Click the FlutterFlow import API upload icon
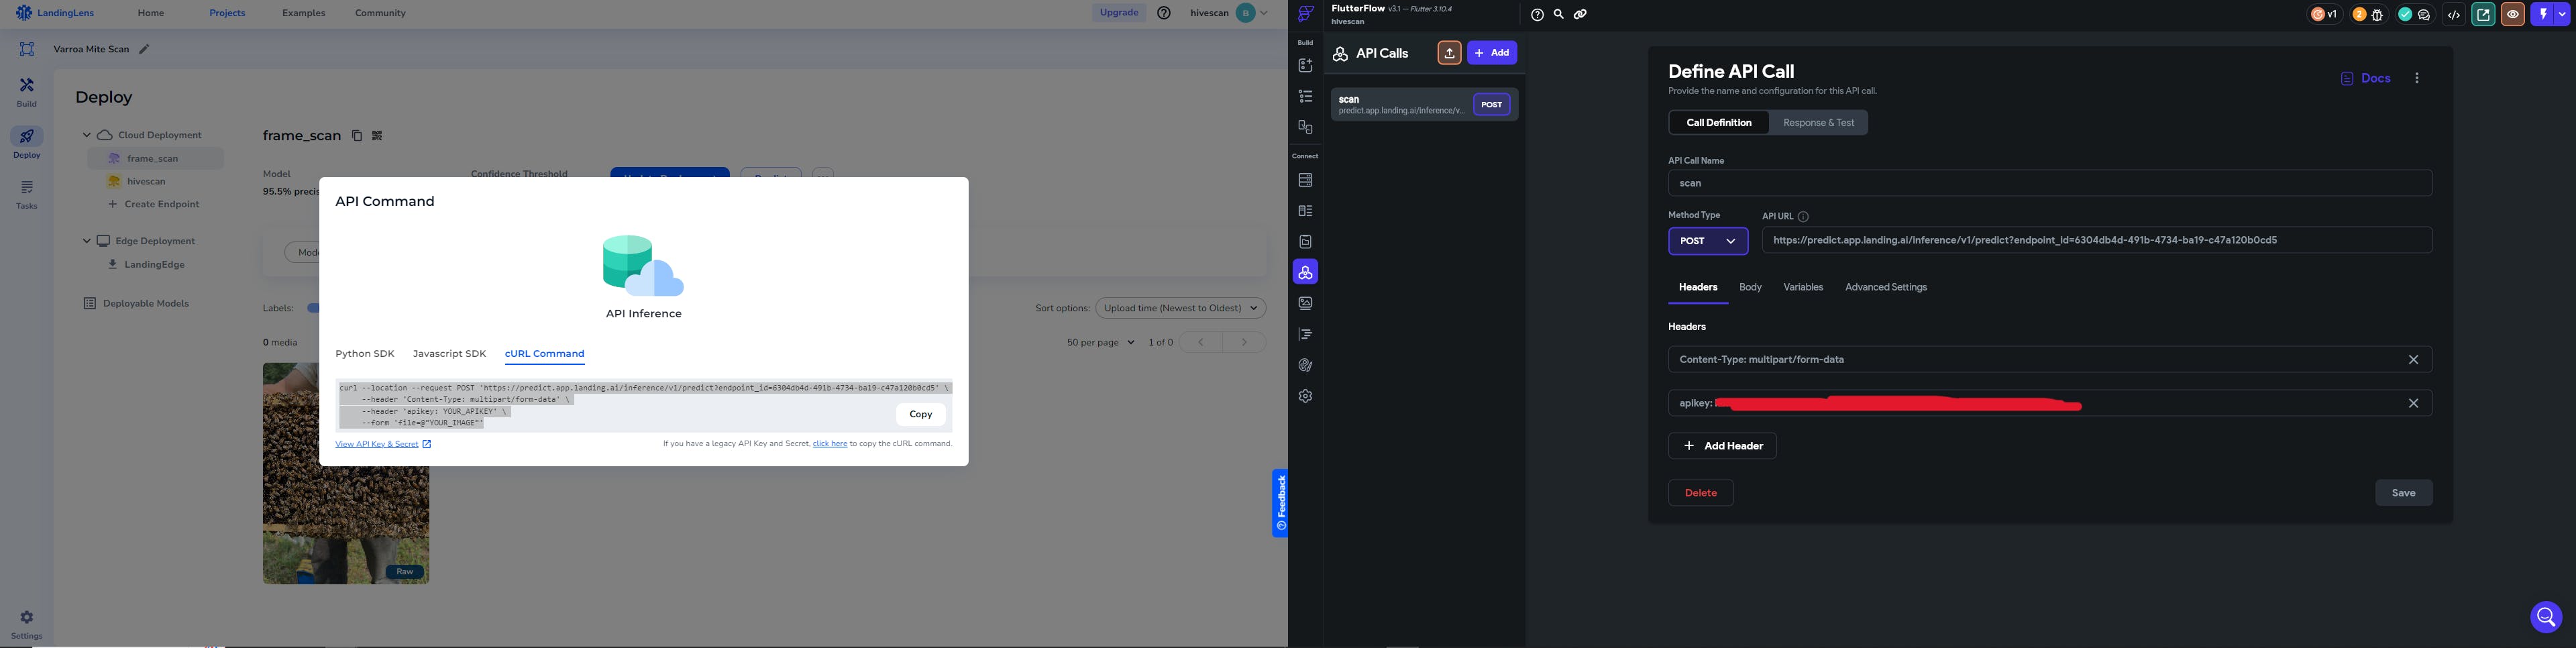Image resolution: width=2576 pixels, height=648 pixels. [x=1449, y=53]
